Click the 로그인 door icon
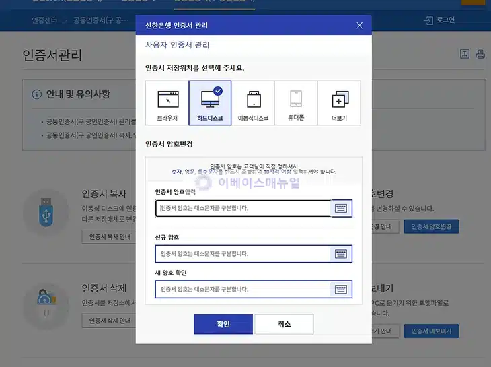The height and width of the screenshot is (367, 491). click(x=428, y=21)
